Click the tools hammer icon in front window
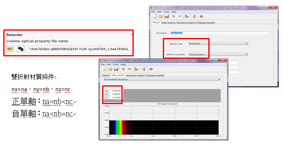This screenshot has height=147, width=283. coord(144,69)
